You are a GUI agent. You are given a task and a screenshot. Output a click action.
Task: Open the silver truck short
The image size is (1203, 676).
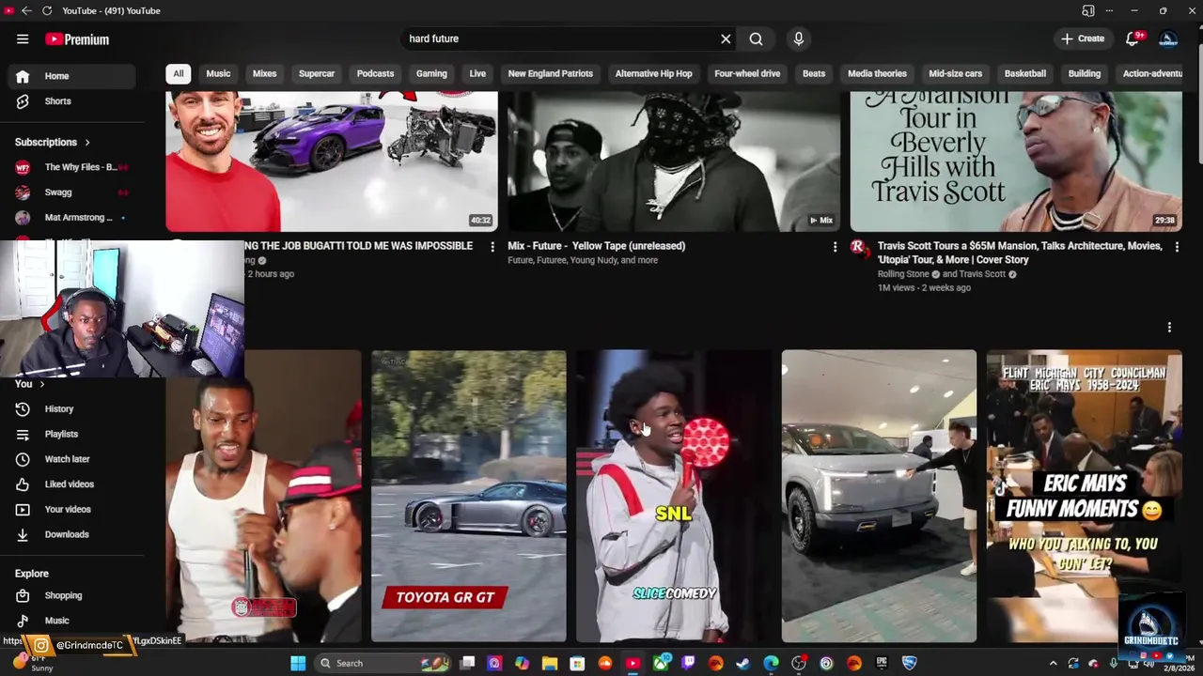(879, 496)
